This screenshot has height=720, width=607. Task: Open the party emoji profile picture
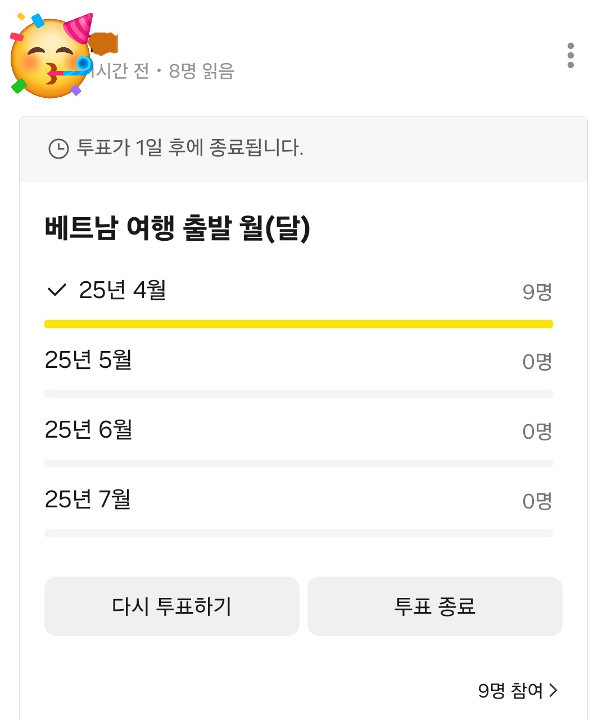coord(51,55)
